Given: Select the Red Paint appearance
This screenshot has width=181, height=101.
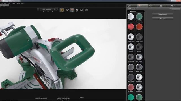Looking at the screenshot, I should pyautogui.click(x=139, y=27).
